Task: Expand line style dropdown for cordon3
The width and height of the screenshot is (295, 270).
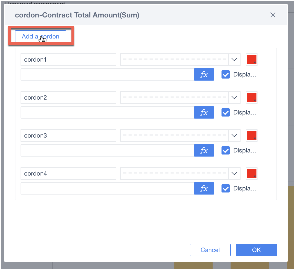Action: [234, 136]
